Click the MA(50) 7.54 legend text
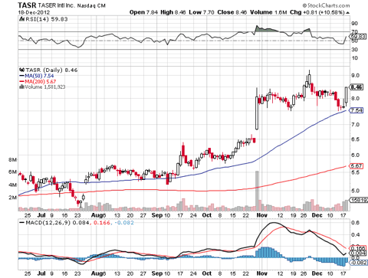 [x=39, y=76]
